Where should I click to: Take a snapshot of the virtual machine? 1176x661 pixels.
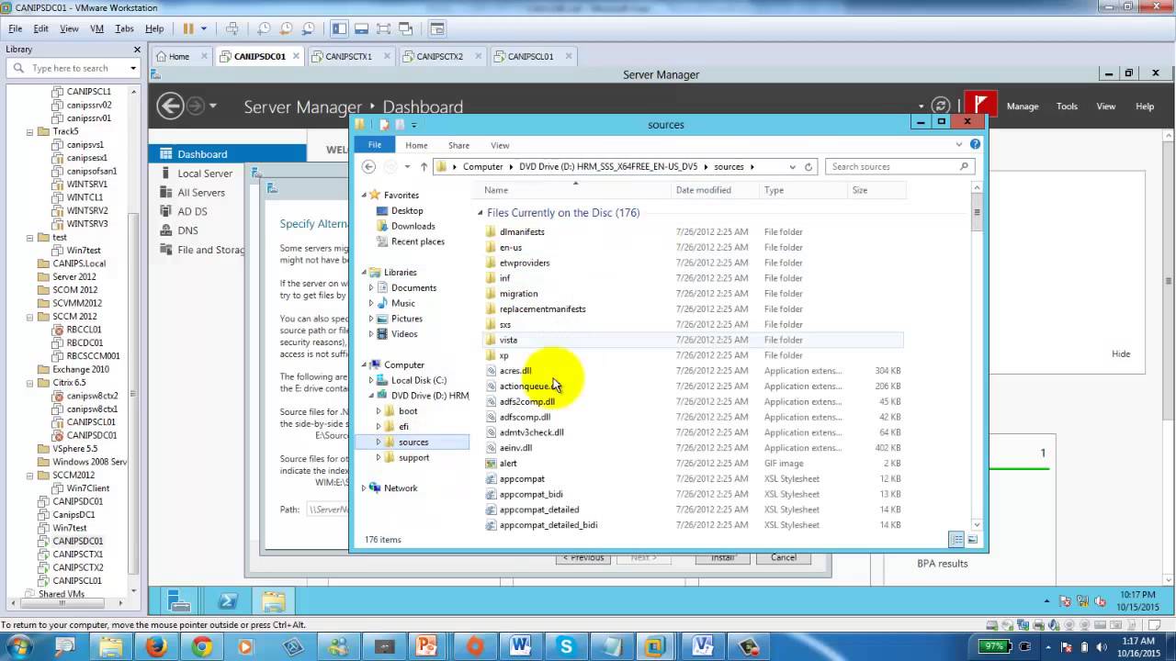pyautogui.click(x=263, y=28)
